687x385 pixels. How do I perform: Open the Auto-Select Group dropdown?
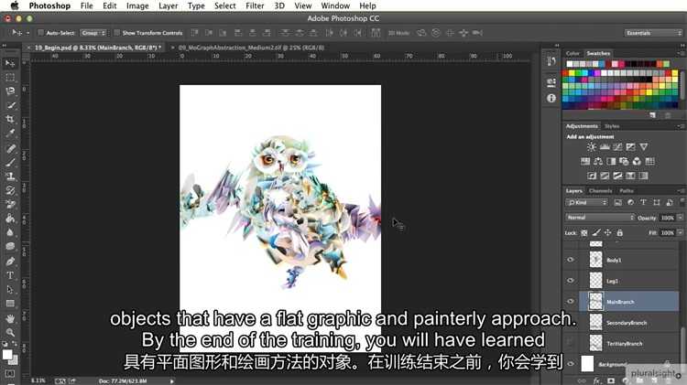pyautogui.click(x=93, y=33)
